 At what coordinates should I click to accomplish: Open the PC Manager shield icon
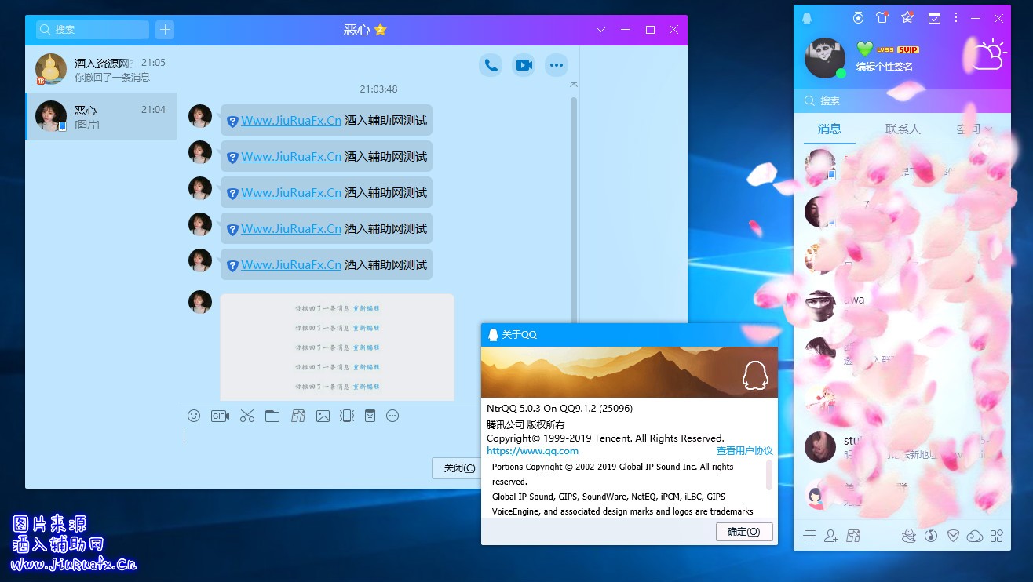(x=953, y=536)
